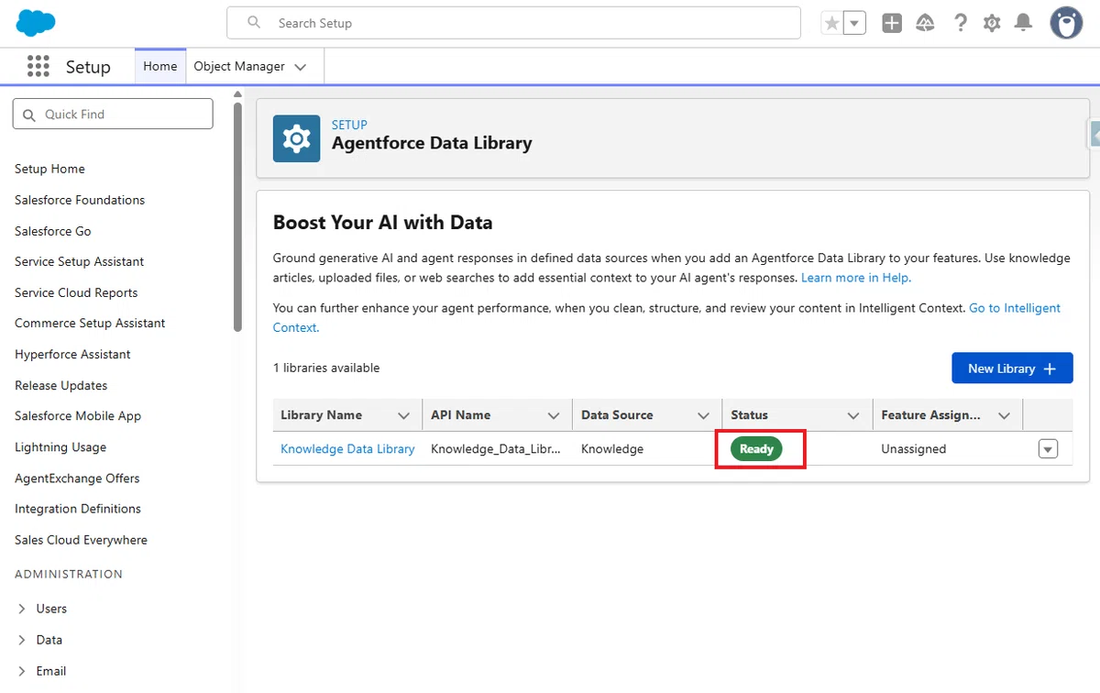Screen dimensions: 1100x693
Task: Open the Global Actions plus icon
Action: (x=892, y=23)
